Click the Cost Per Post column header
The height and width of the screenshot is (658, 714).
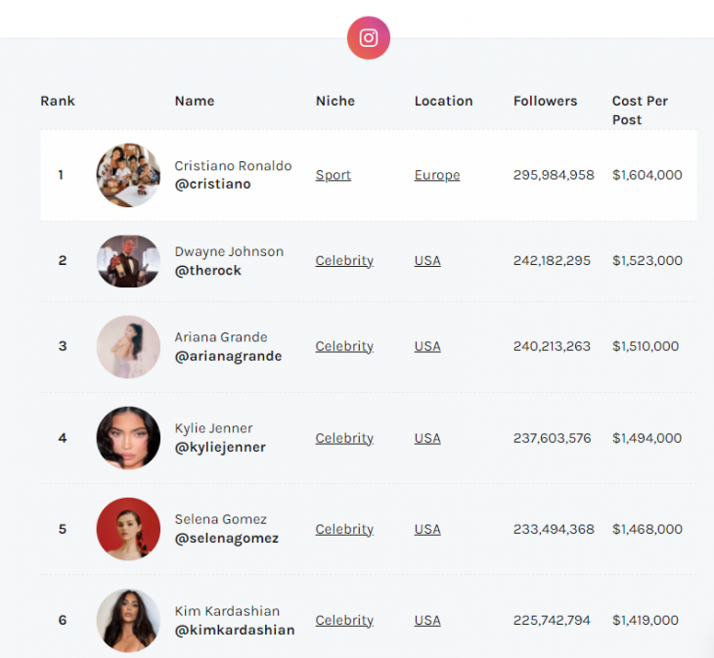click(640, 110)
